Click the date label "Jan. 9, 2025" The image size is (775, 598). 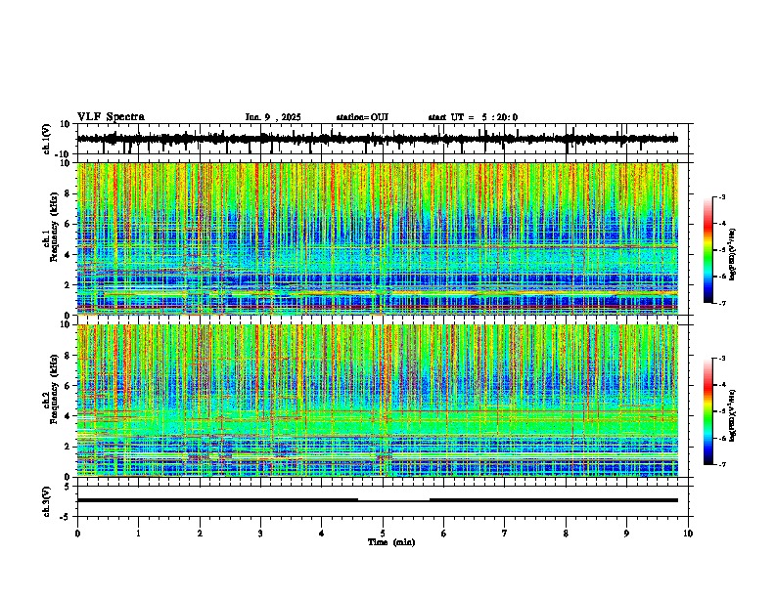(x=273, y=117)
